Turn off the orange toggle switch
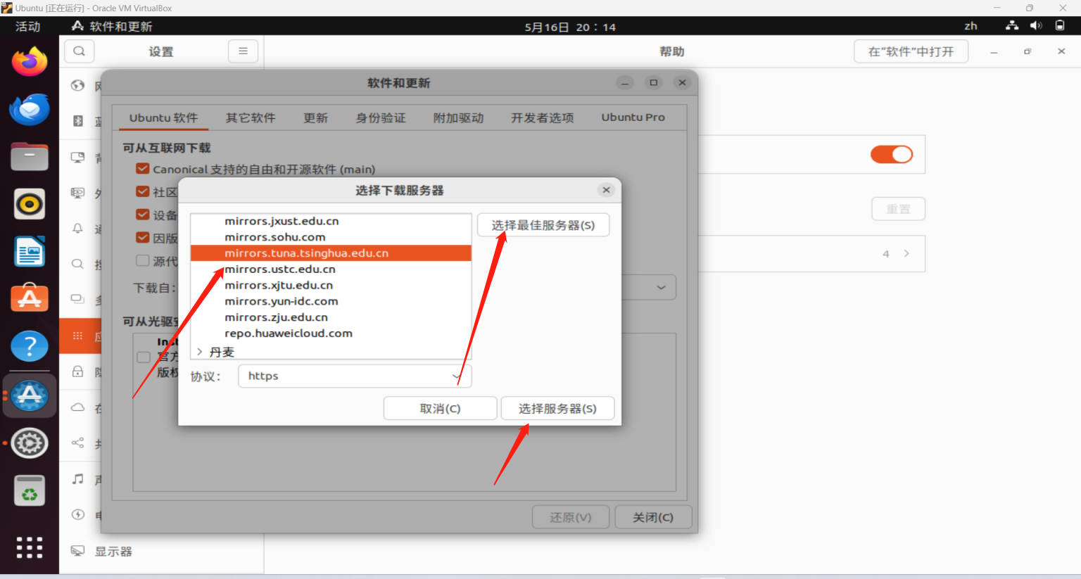Image resolution: width=1081 pixels, height=579 pixels. (x=892, y=155)
